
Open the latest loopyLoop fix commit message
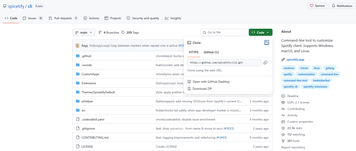coord(133,46)
